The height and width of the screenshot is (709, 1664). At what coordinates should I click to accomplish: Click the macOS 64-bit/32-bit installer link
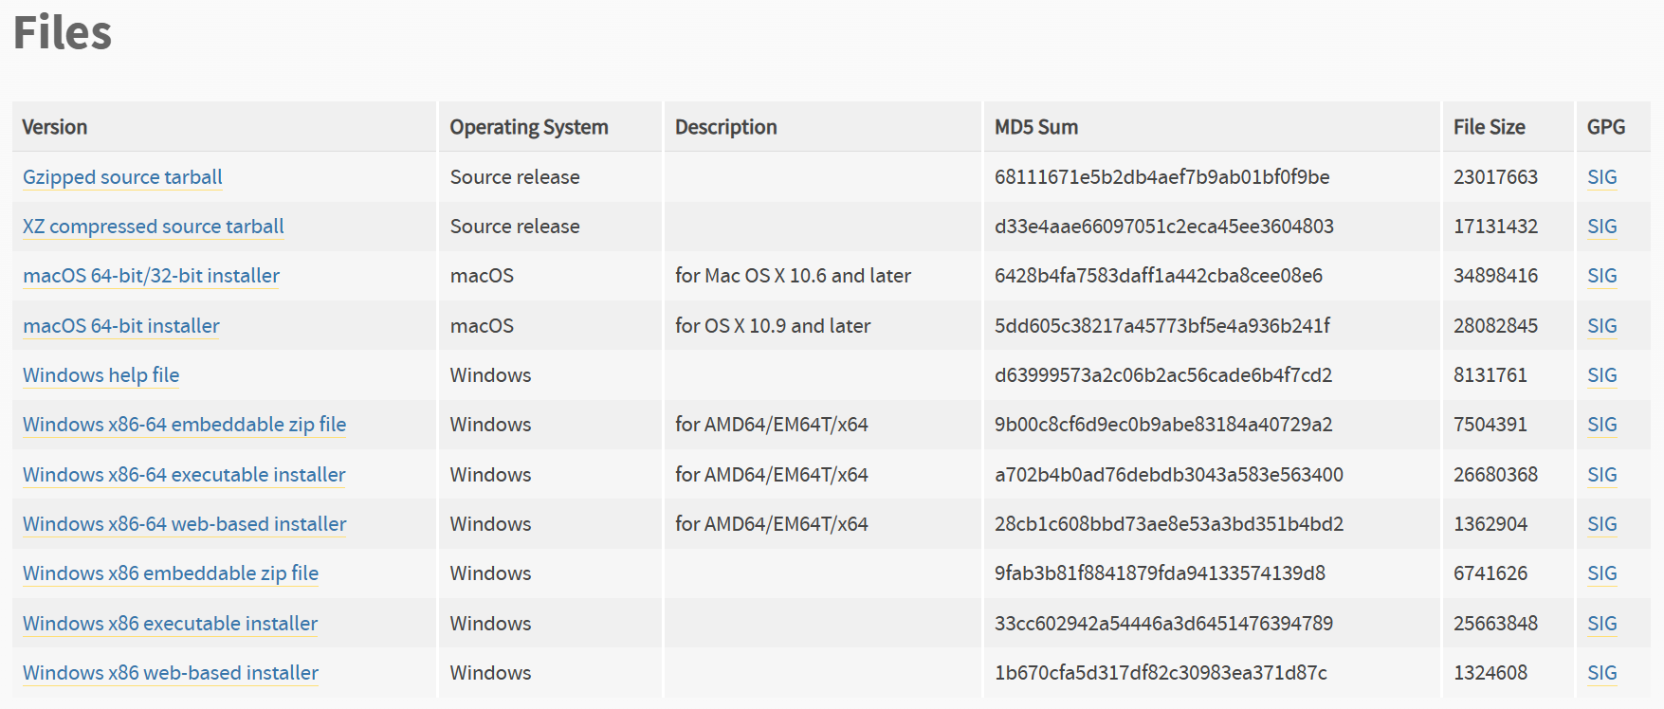coord(151,276)
